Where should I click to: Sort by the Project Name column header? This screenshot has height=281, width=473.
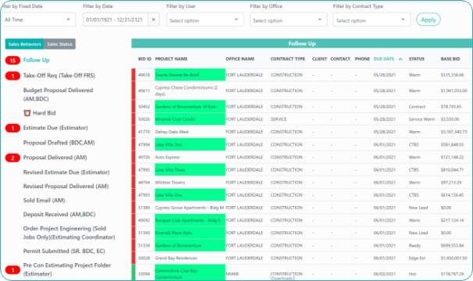click(x=172, y=59)
